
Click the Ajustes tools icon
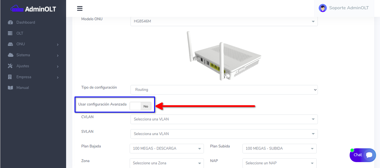point(10,66)
